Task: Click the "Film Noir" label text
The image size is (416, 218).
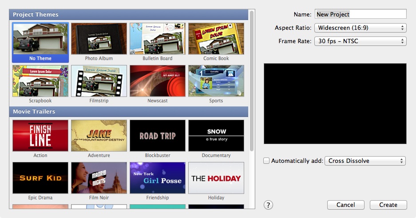Action: tap(99, 198)
